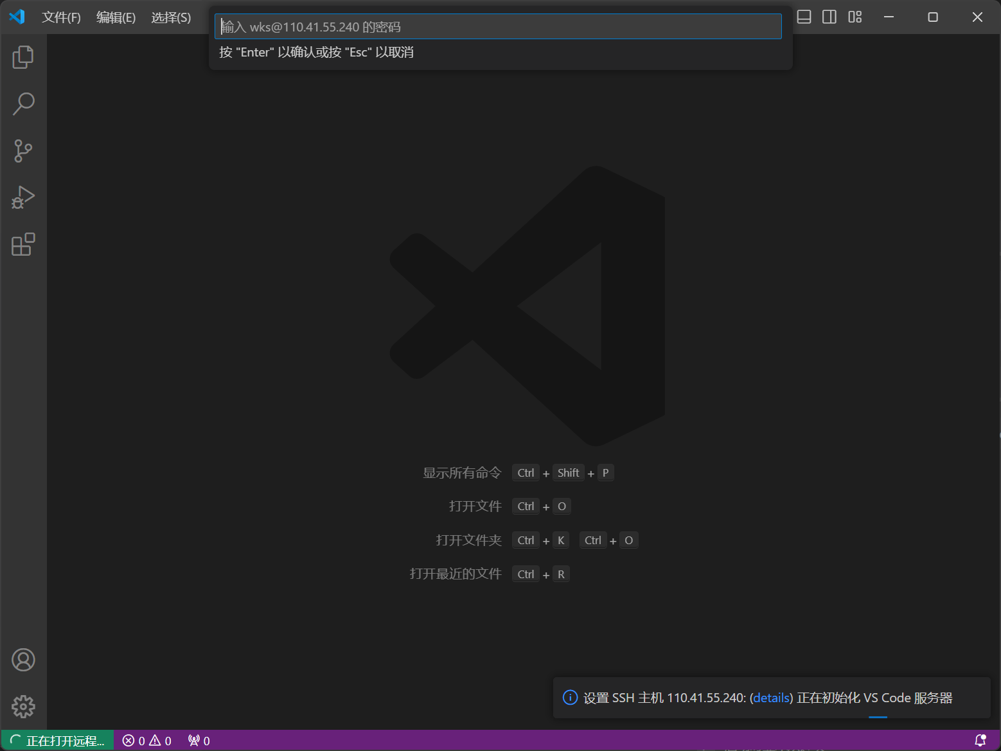The width and height of the screenshot is (1001, 751).
Task: Toggle the split editor layout icon
Action: pyautogui.click(x=829, y=17)
